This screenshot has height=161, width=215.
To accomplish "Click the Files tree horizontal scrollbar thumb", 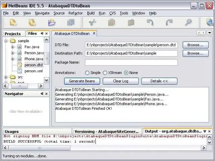I will (x=20, y=86).
